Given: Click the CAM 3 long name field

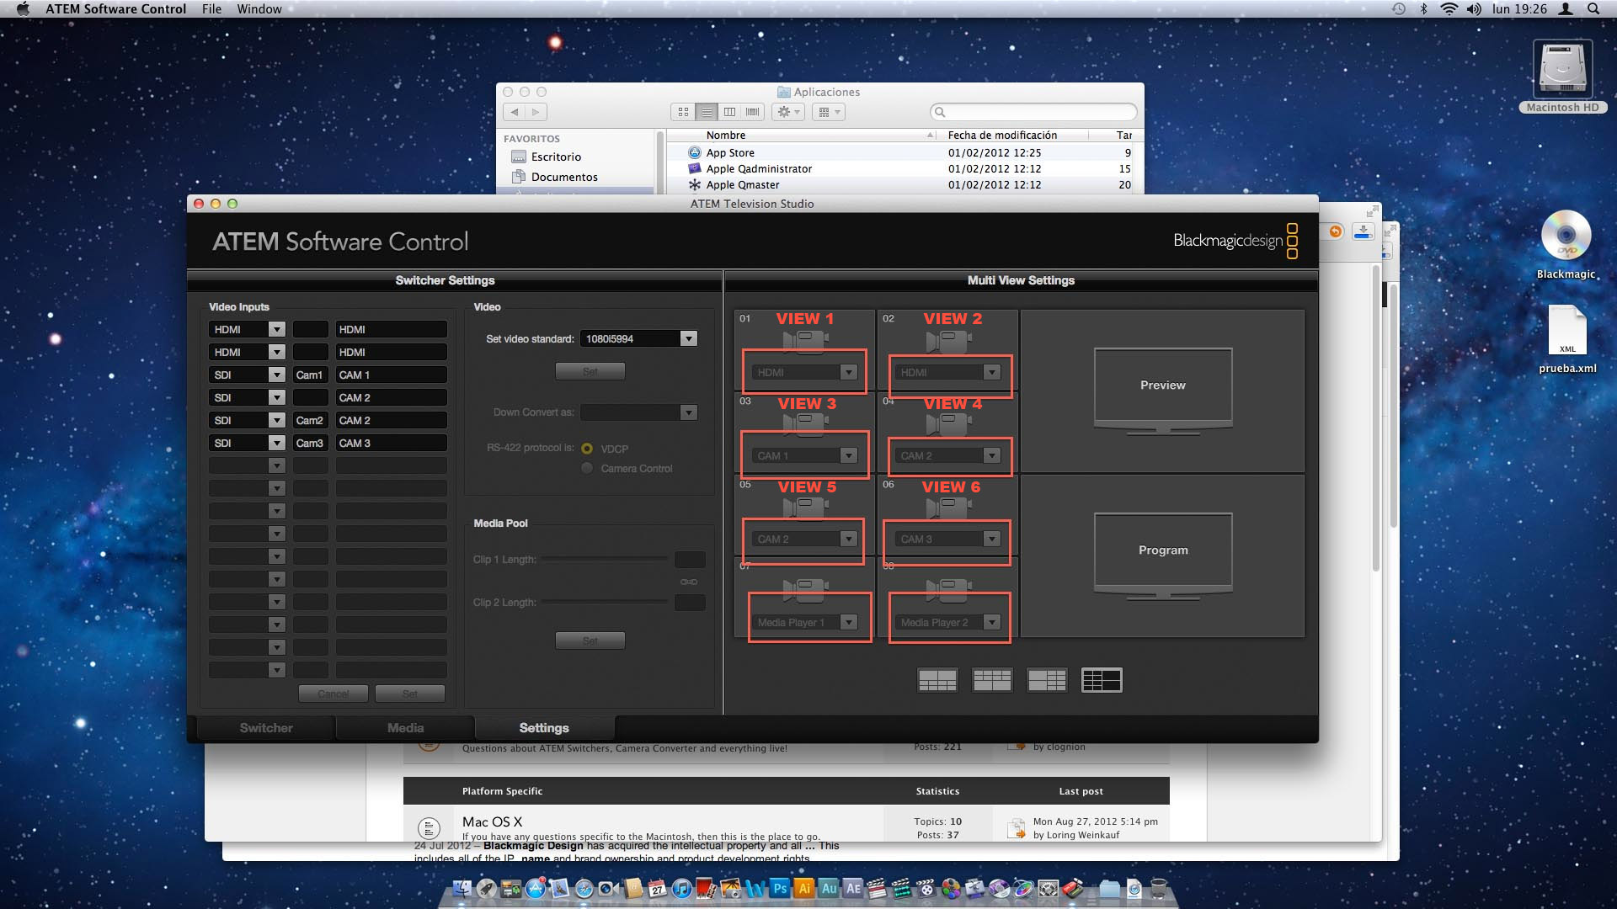Looking at the screenshot, I should (x=391, y=443).
